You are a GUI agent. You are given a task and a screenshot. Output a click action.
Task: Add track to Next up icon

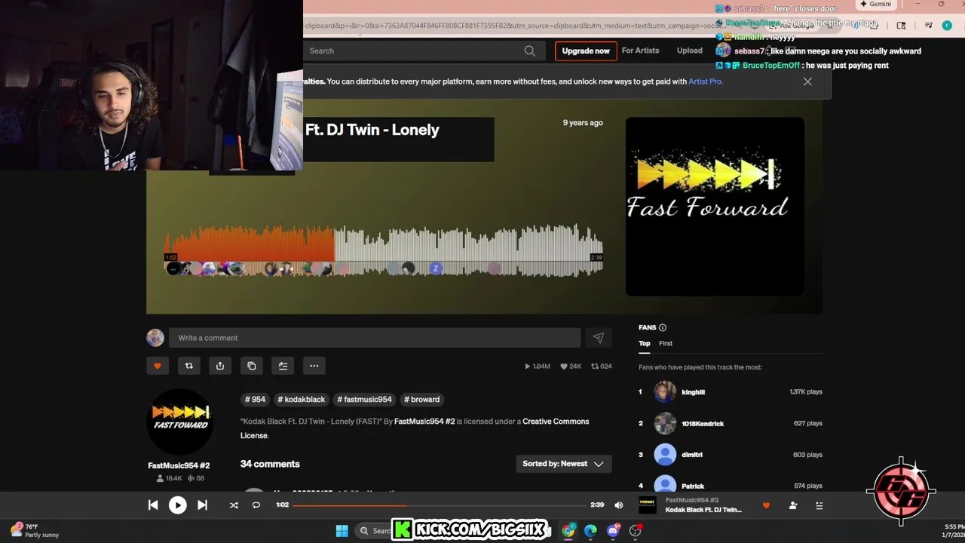pos(283,366)
